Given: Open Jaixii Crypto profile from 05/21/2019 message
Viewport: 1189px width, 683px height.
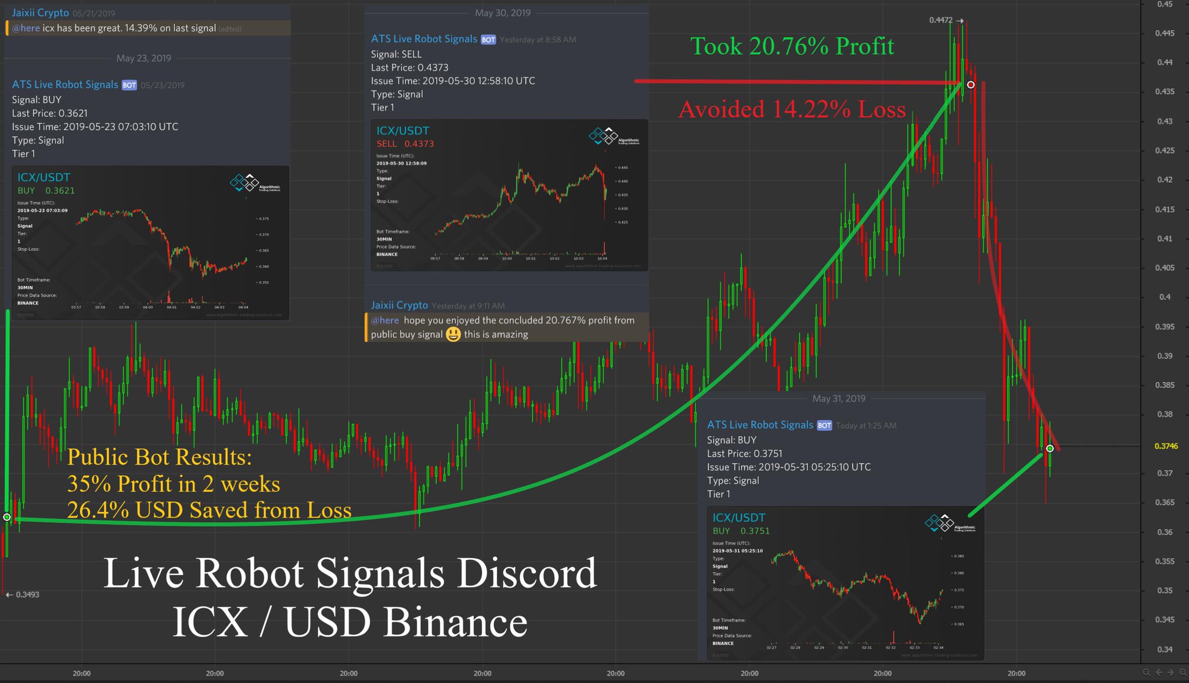Looking at the screenshot, I should point(40,13).
